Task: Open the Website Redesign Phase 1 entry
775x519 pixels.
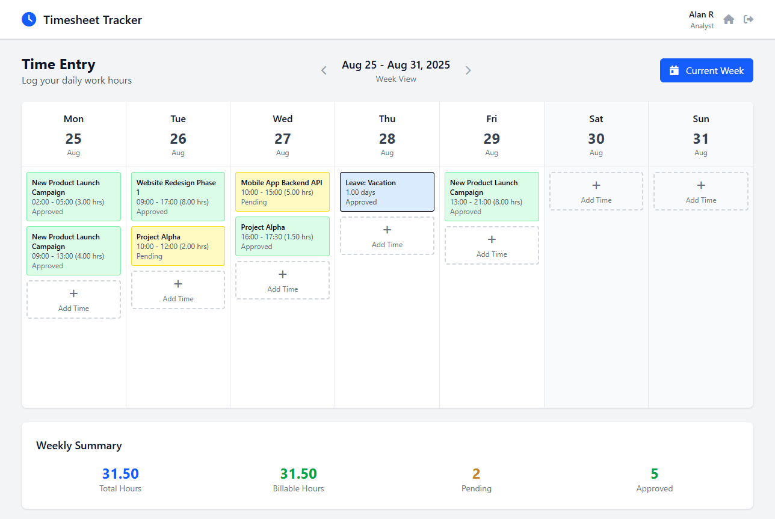Action: tap(178, 197)
